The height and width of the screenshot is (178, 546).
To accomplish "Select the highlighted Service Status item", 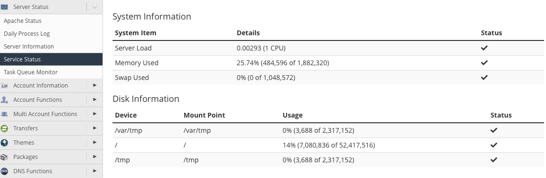I will tap(51, 59).
